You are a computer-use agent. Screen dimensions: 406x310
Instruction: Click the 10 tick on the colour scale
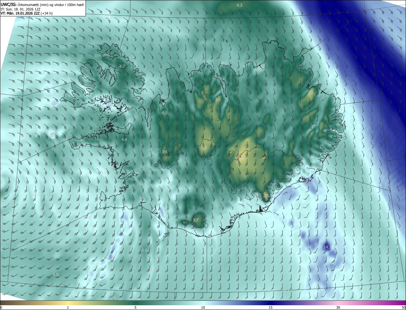click(x=203, y=308)
